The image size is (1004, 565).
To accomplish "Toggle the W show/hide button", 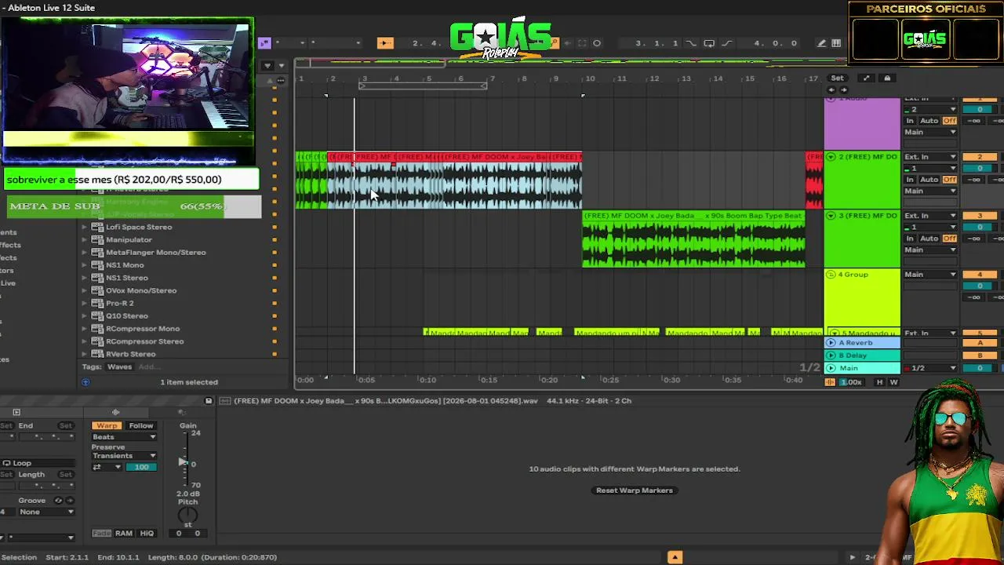I will 893,382.
